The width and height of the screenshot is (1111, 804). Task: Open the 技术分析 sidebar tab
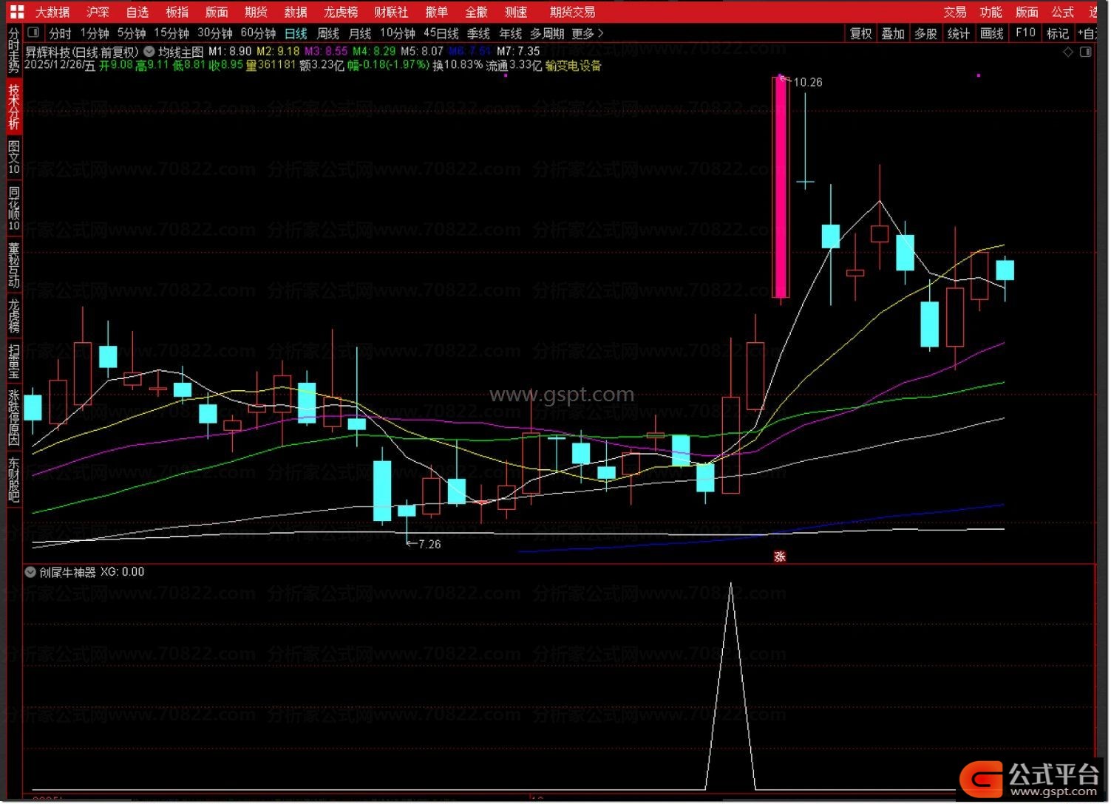tap(13, 106)
